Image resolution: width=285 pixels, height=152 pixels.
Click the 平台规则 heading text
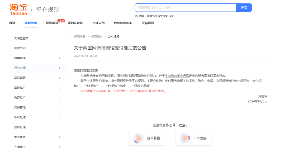click(x=47, y=10)
